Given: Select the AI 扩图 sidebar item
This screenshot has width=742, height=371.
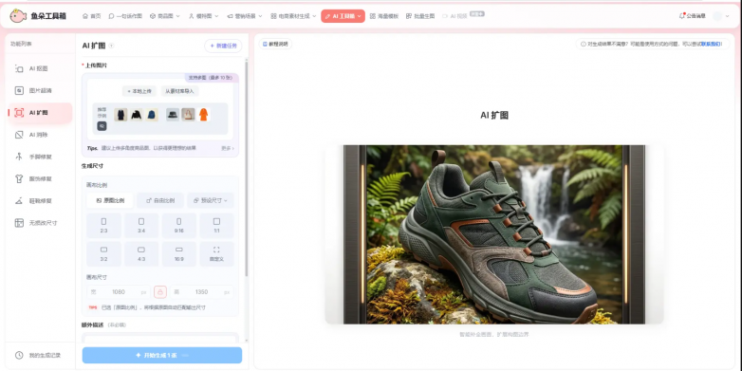Looking at the screenshot, I should (x=40, y=113).
